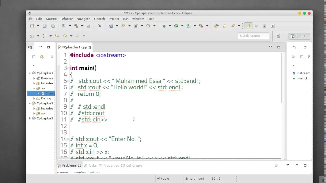Switch to the Properties tab
This screenshot has width=326, height=183.
[x=111, y=165]
